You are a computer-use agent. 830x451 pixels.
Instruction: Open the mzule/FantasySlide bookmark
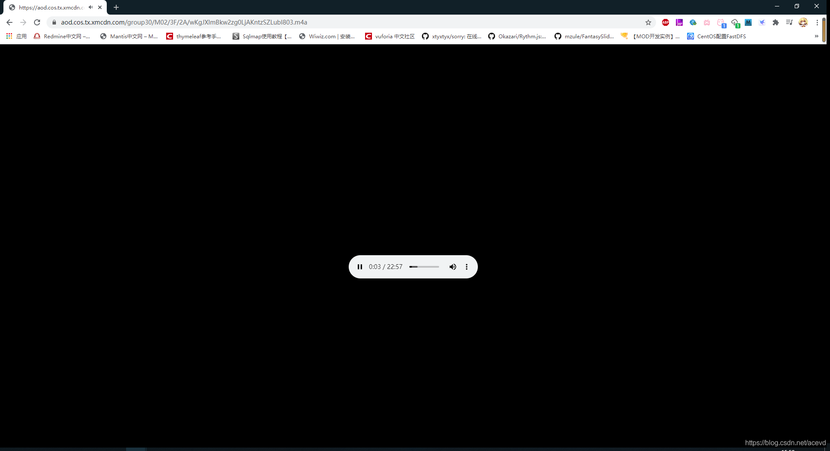(584, 36)
